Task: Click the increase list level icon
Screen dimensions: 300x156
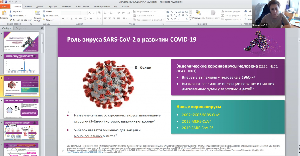Action: 123,13
